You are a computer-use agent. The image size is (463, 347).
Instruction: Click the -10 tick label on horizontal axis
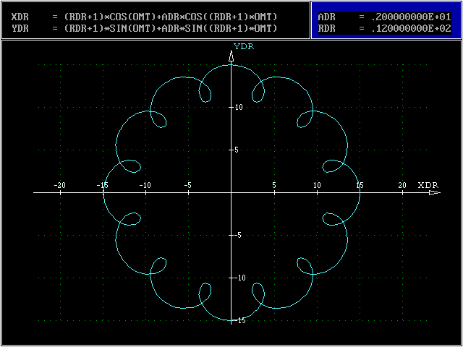click(x=145, y=185)
